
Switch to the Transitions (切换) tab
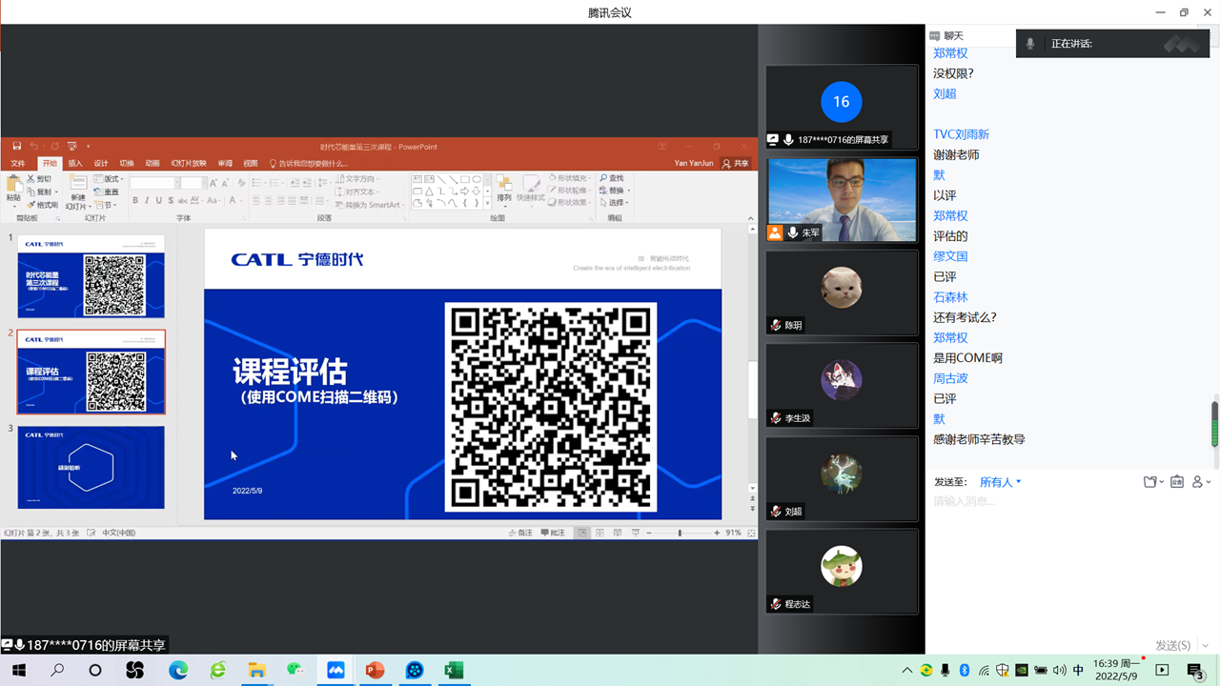click(127, 163)
